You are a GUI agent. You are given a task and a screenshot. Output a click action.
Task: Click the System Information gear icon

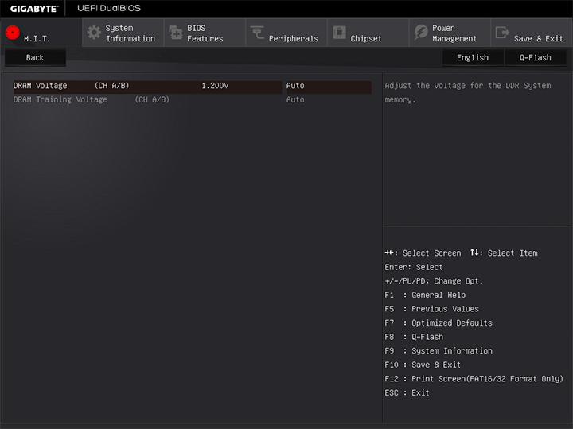[94, 33]
